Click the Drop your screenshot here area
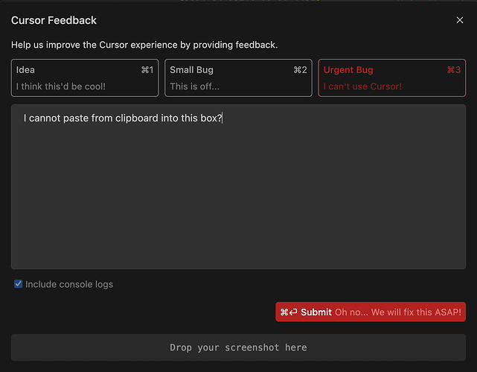 [x=238, y=347]
